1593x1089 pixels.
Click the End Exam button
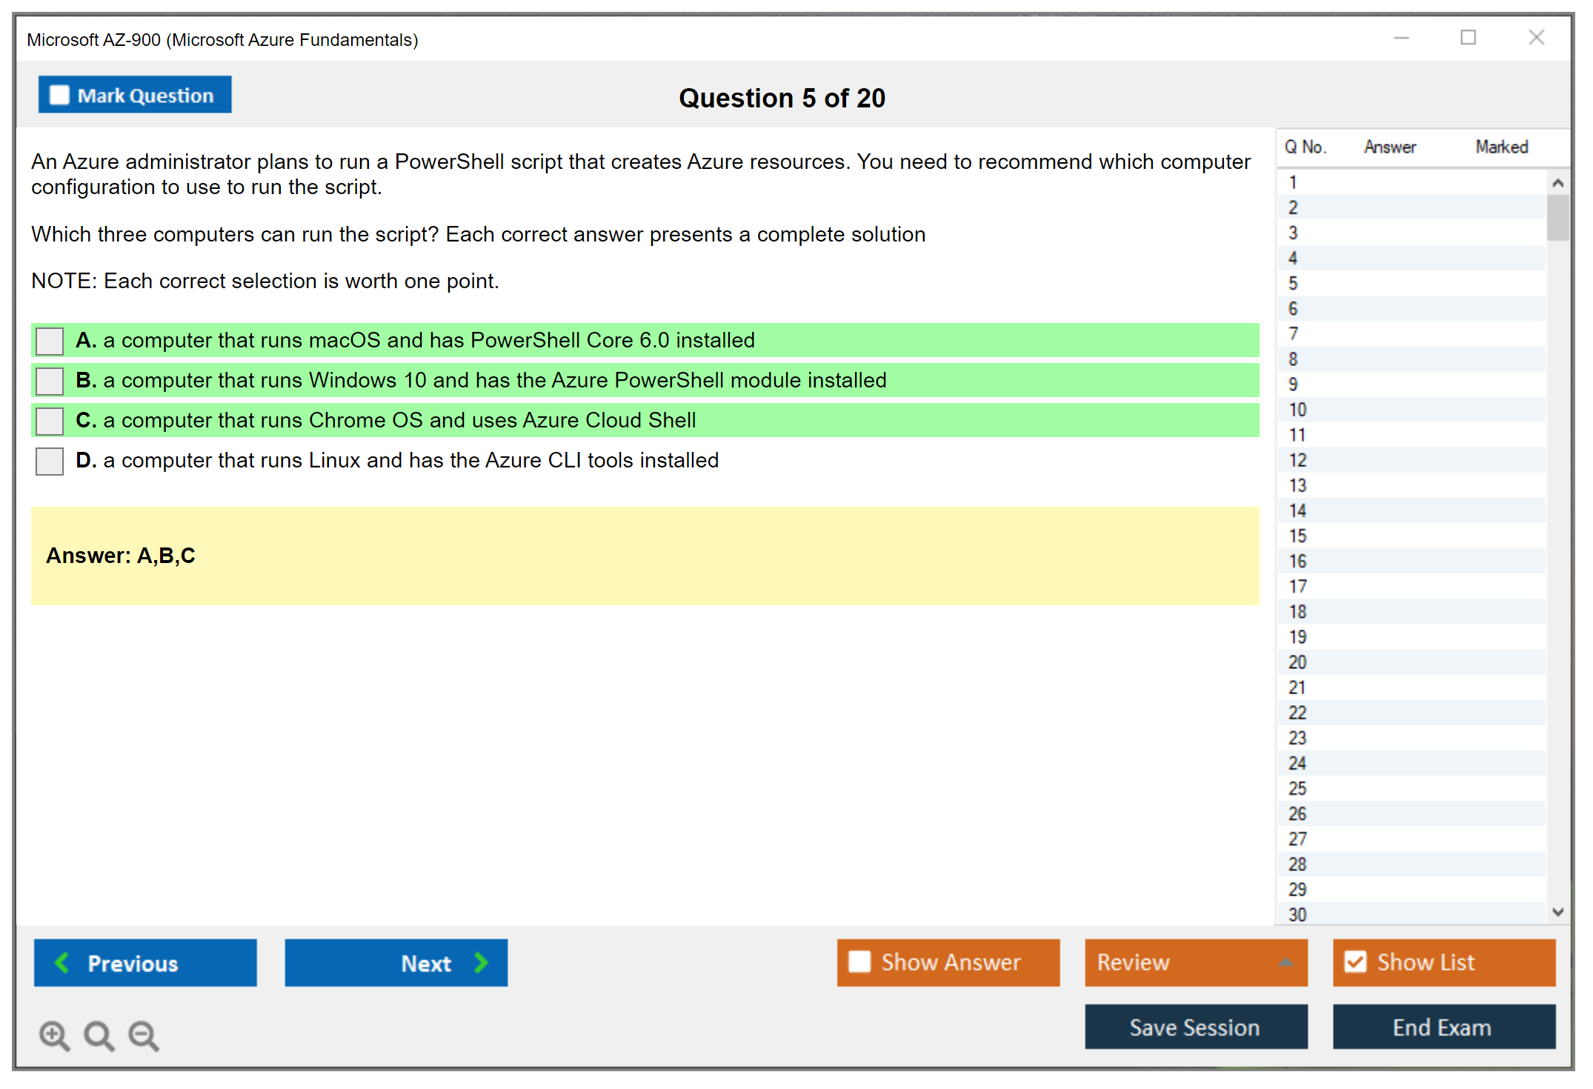tap(1443, 1028)
